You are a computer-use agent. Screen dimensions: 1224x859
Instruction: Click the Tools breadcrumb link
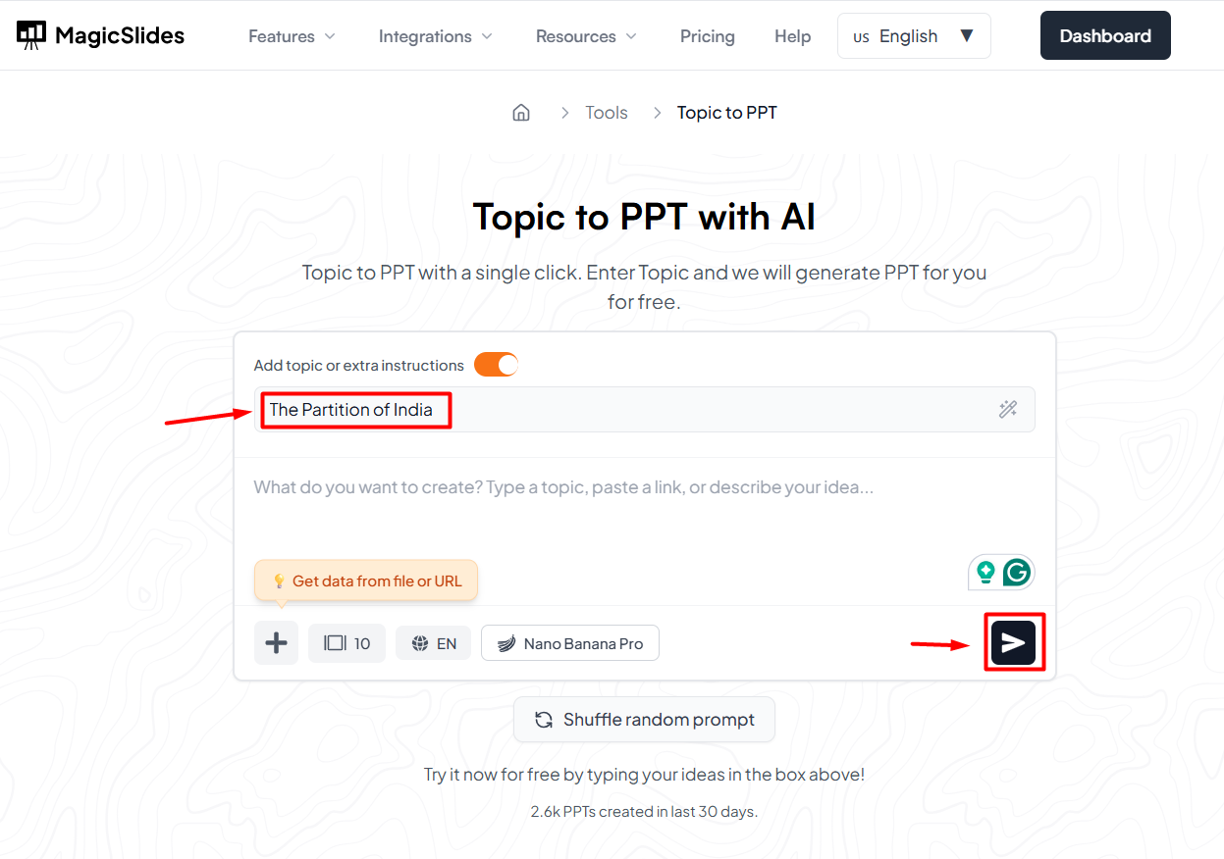tap(606, 113)
